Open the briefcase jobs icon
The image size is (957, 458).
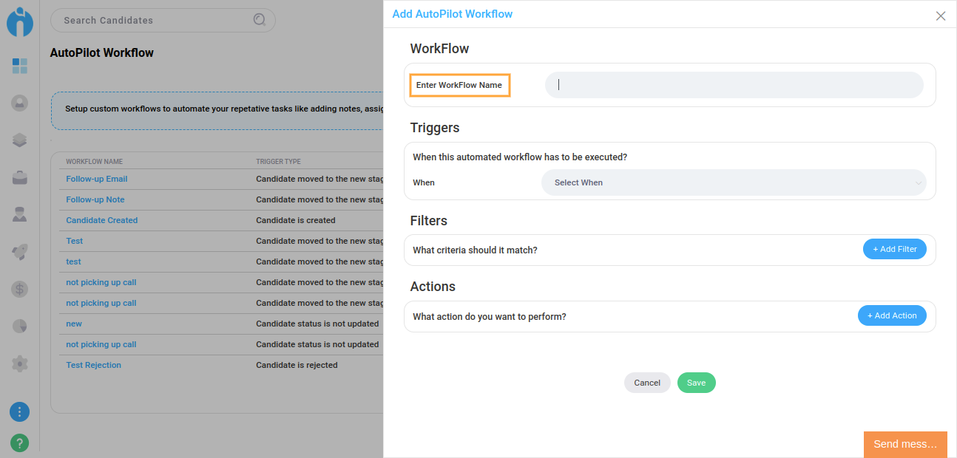pos(20,177)
